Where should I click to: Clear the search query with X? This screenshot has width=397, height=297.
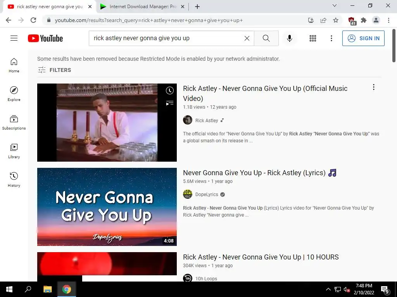point(247,38)
